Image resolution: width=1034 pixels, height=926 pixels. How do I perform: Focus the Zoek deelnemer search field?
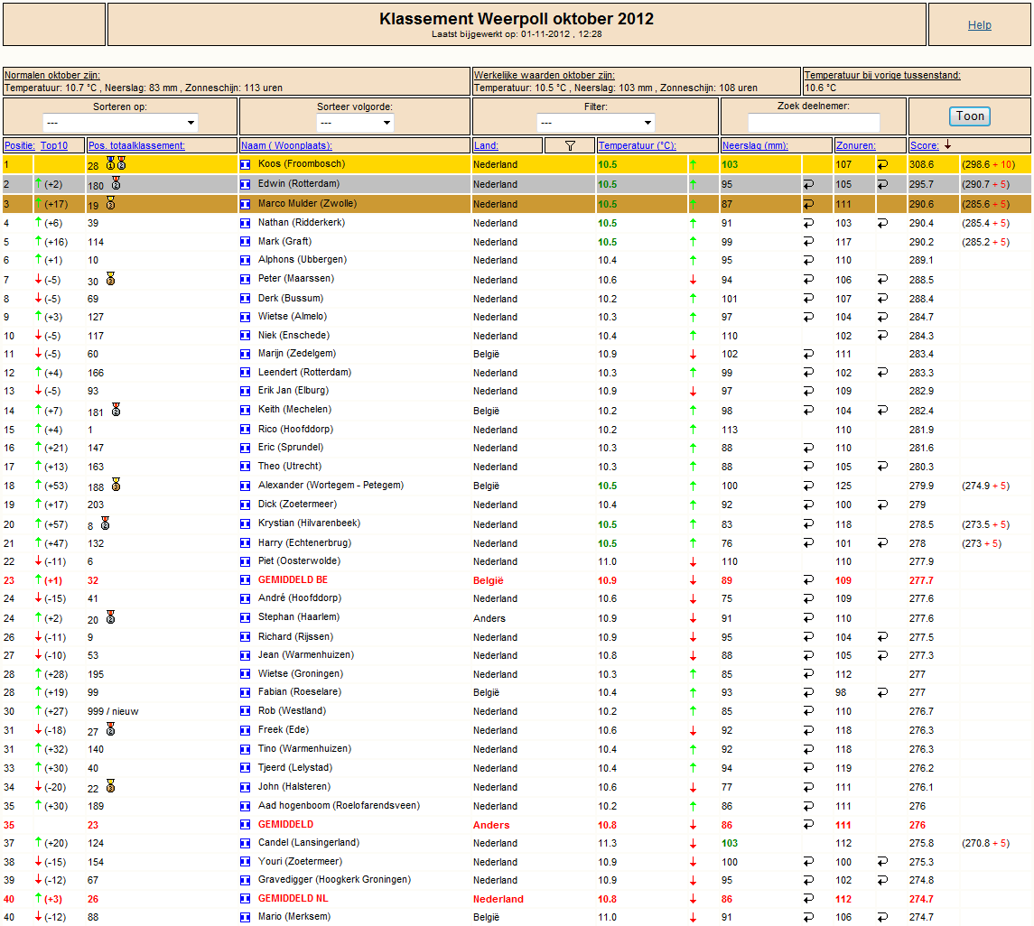(x=814, y=123)
